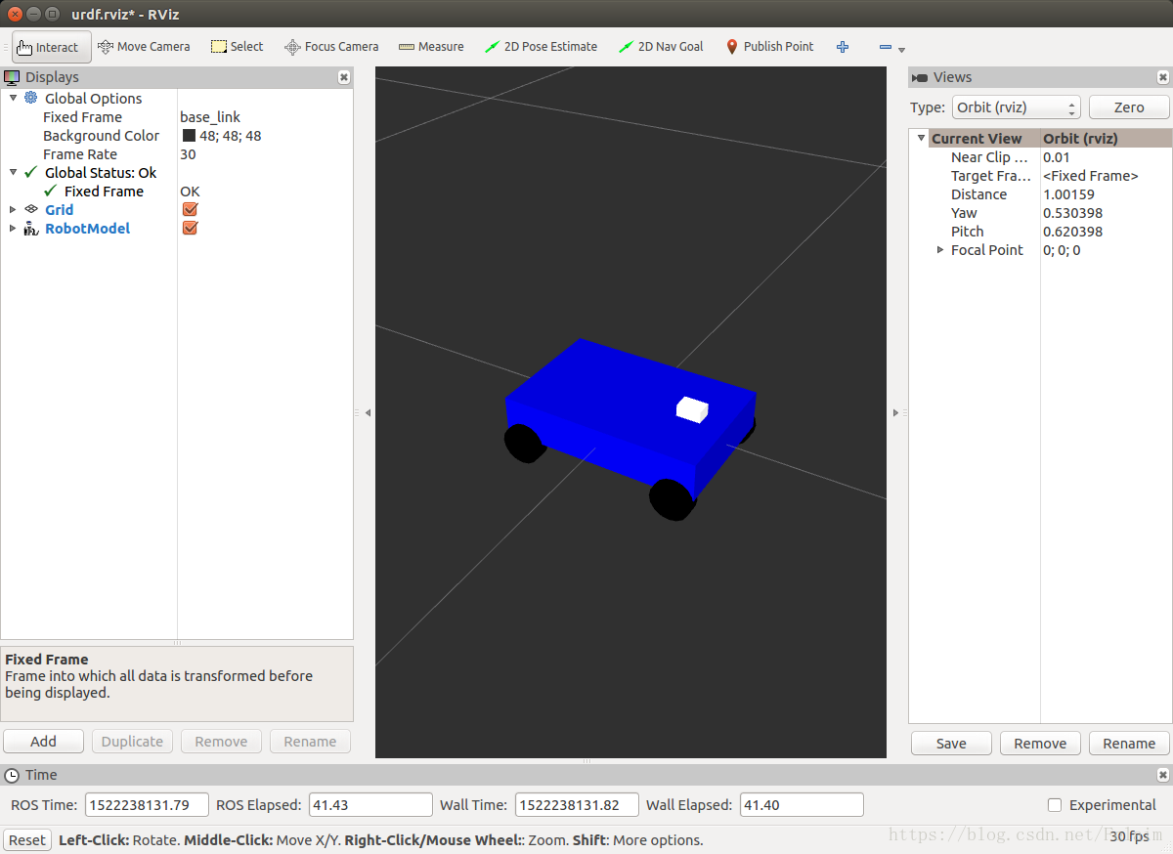Viewport: 1173px width, 854px height.
Task: Collapse the Current View tree node
Action: (921, 138)
